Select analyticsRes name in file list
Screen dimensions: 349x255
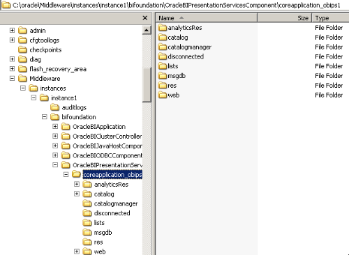pyautogui.click(x=185, y=28)
